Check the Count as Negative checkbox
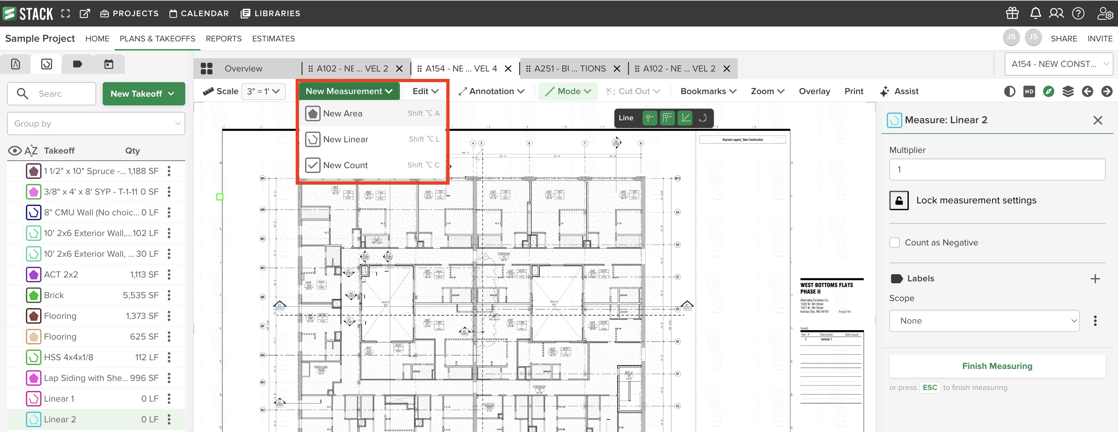The height and width of the screenshot is (432, 1118). [895, 243]
